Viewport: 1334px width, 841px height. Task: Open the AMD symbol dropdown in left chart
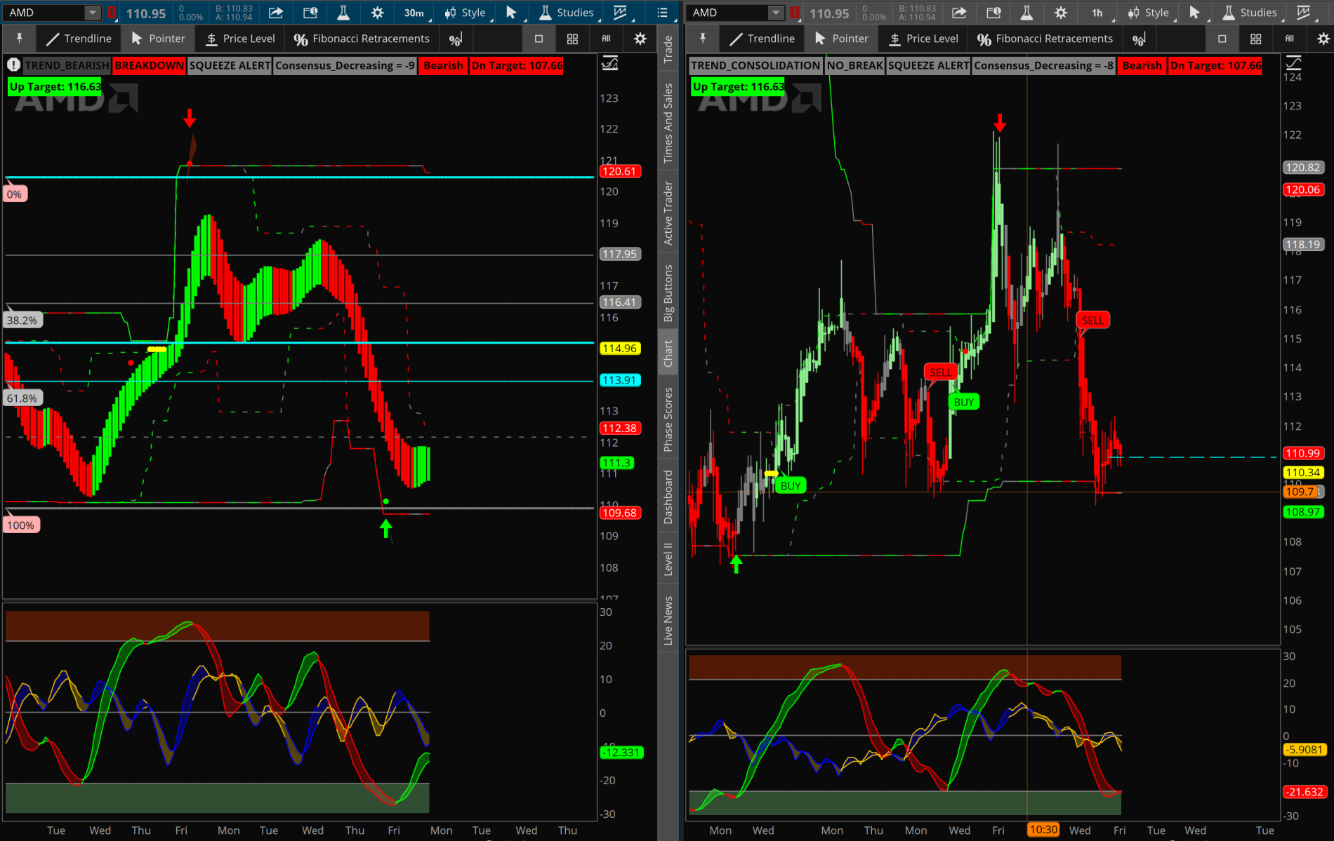click(92, 13)
